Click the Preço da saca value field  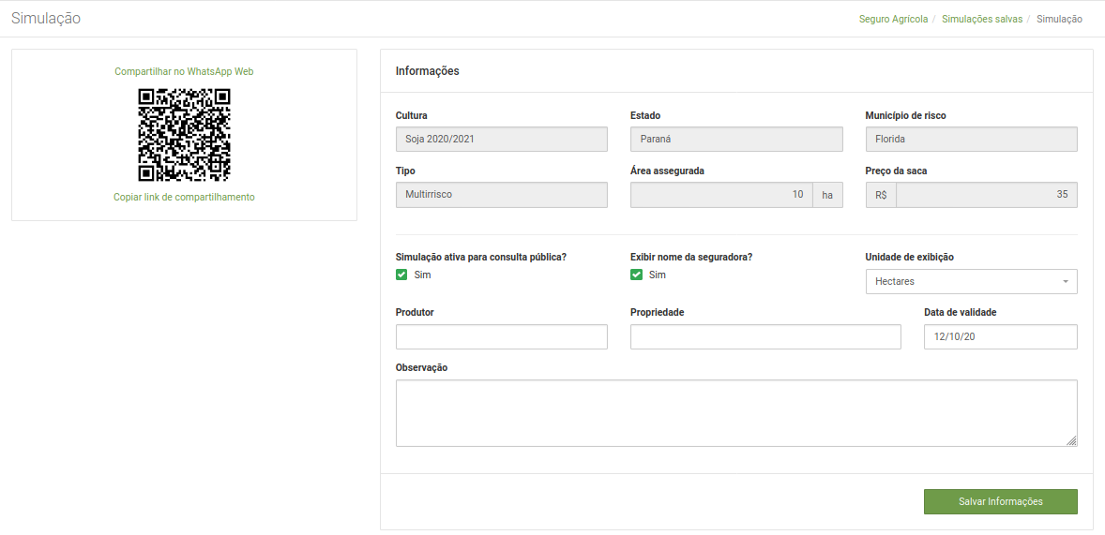[987, 195]
